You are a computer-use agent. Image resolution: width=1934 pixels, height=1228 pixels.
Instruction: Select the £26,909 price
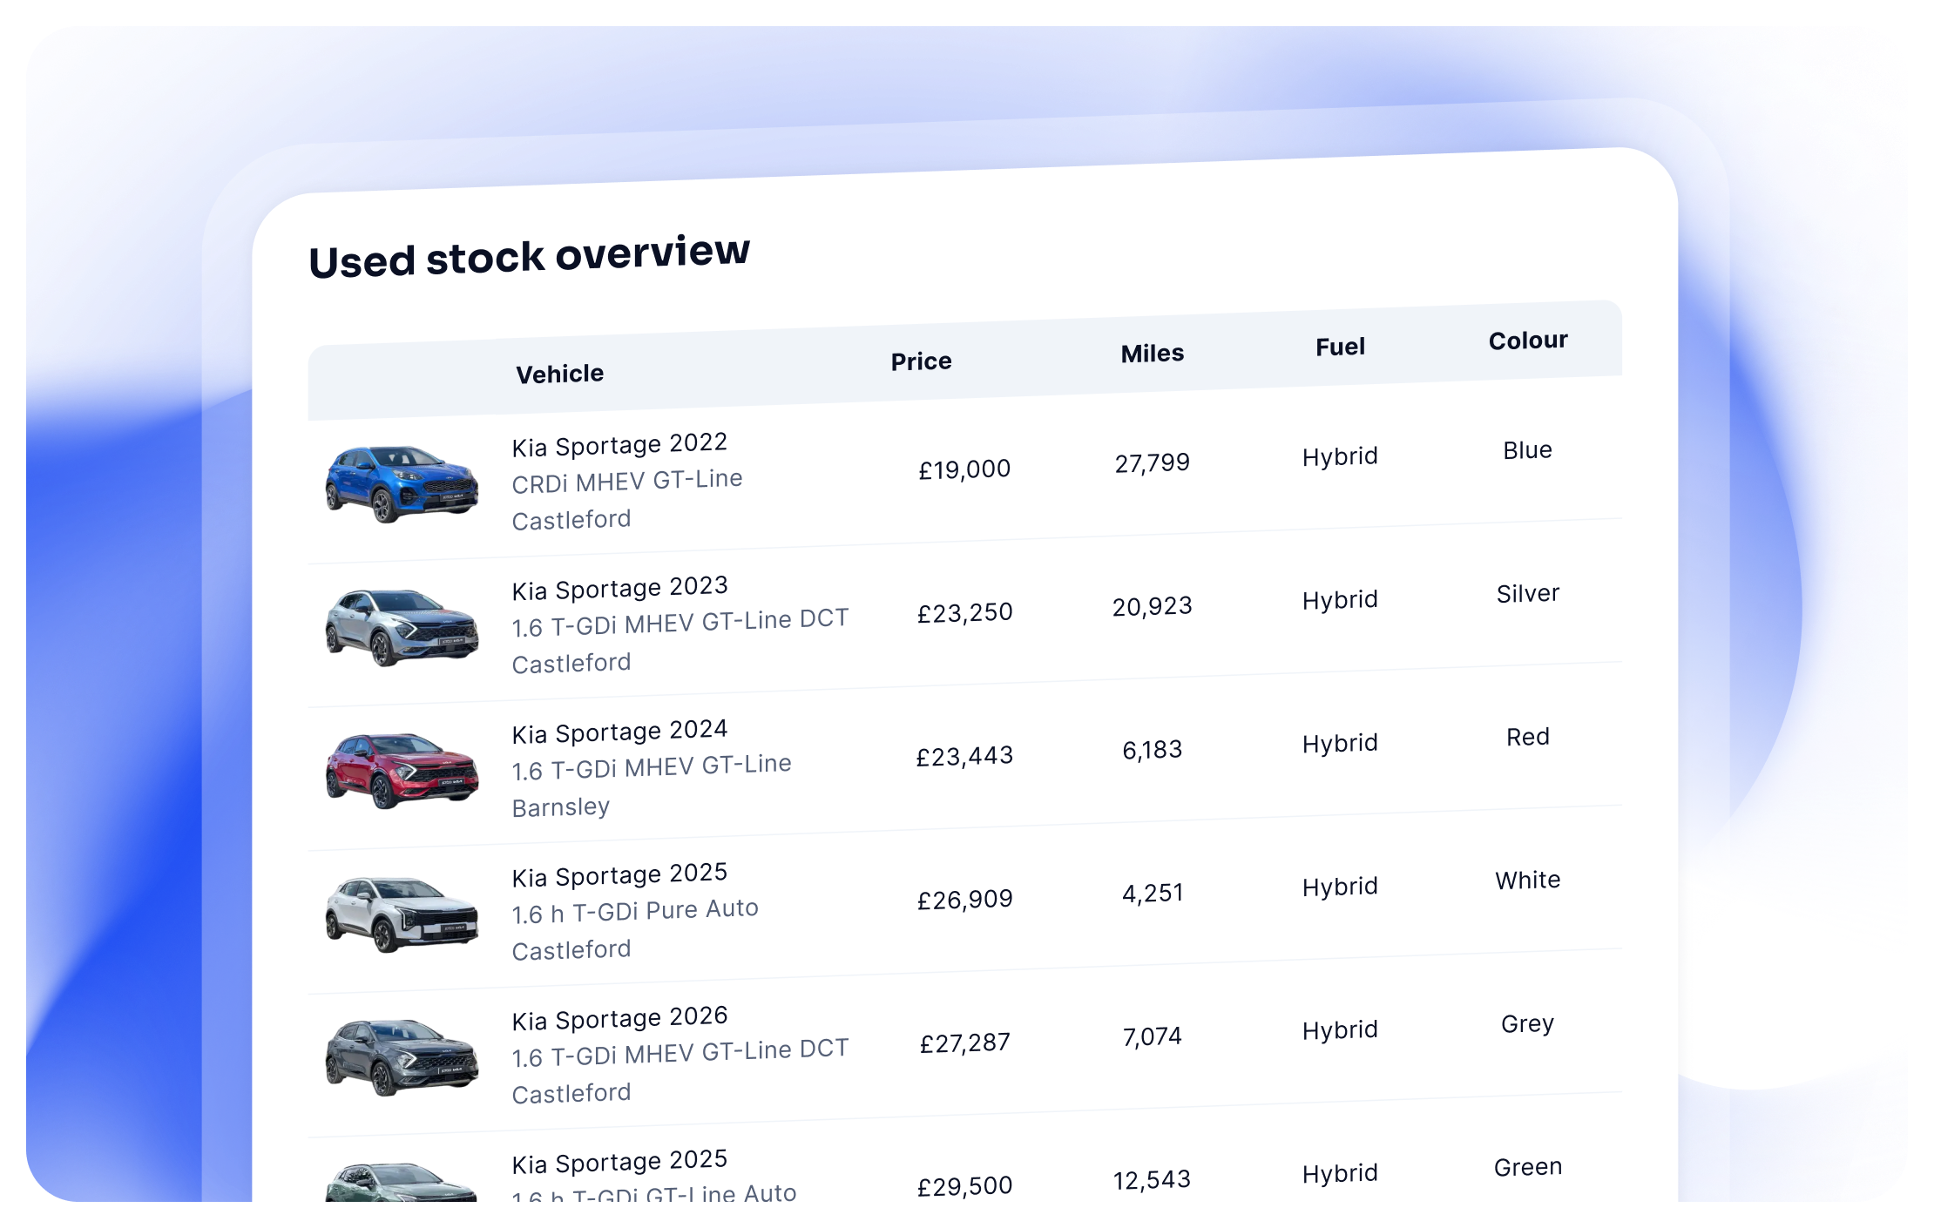click(x=964, y=900)
